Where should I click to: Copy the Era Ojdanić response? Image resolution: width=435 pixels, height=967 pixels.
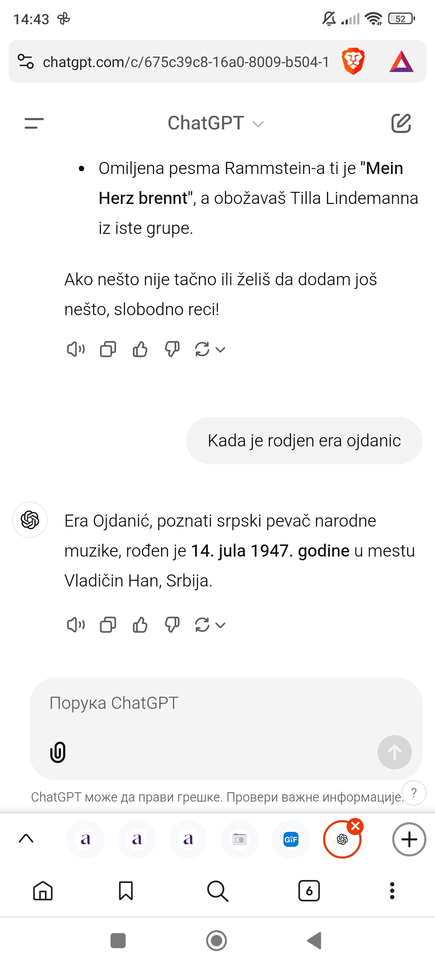pyautogui.click(x=108, y=625)
